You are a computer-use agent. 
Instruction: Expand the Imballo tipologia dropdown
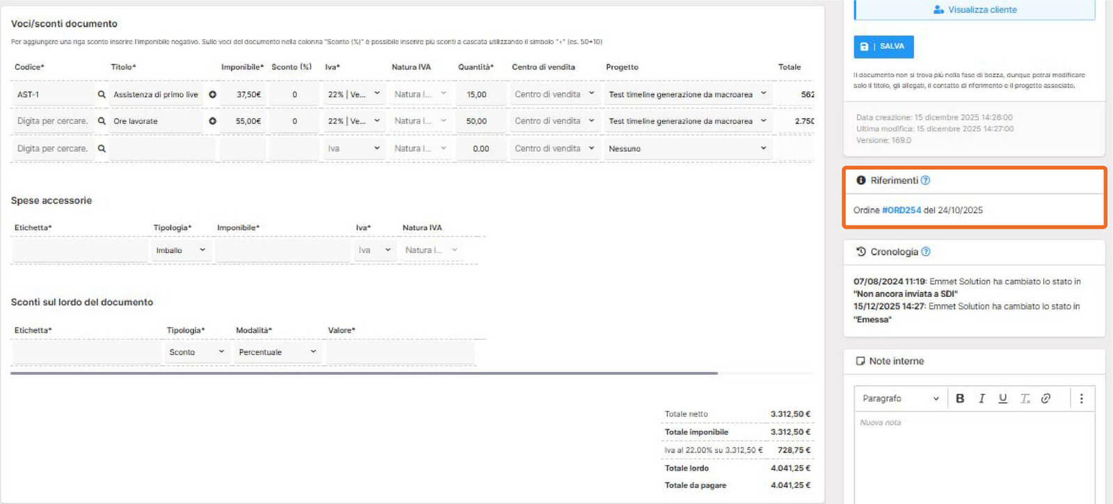(x=180, y=250)
